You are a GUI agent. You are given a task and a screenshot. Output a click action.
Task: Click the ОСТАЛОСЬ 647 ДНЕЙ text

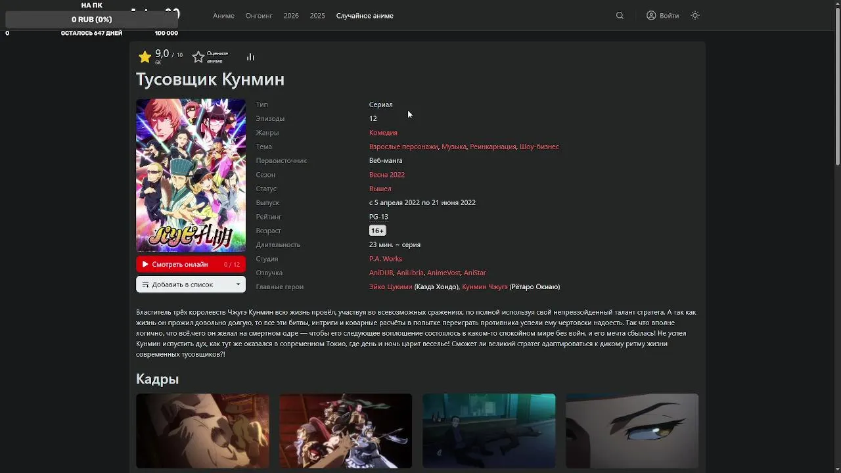(91, 33)
